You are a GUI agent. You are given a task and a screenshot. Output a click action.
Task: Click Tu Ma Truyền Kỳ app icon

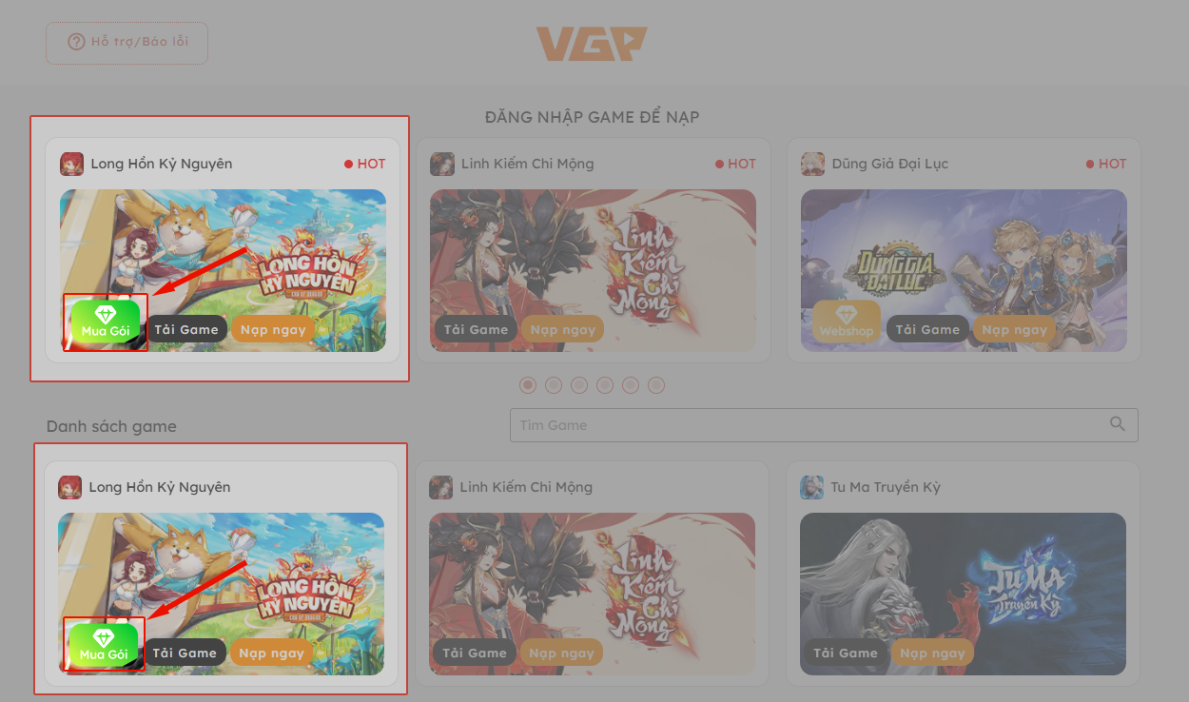(811, 487)
